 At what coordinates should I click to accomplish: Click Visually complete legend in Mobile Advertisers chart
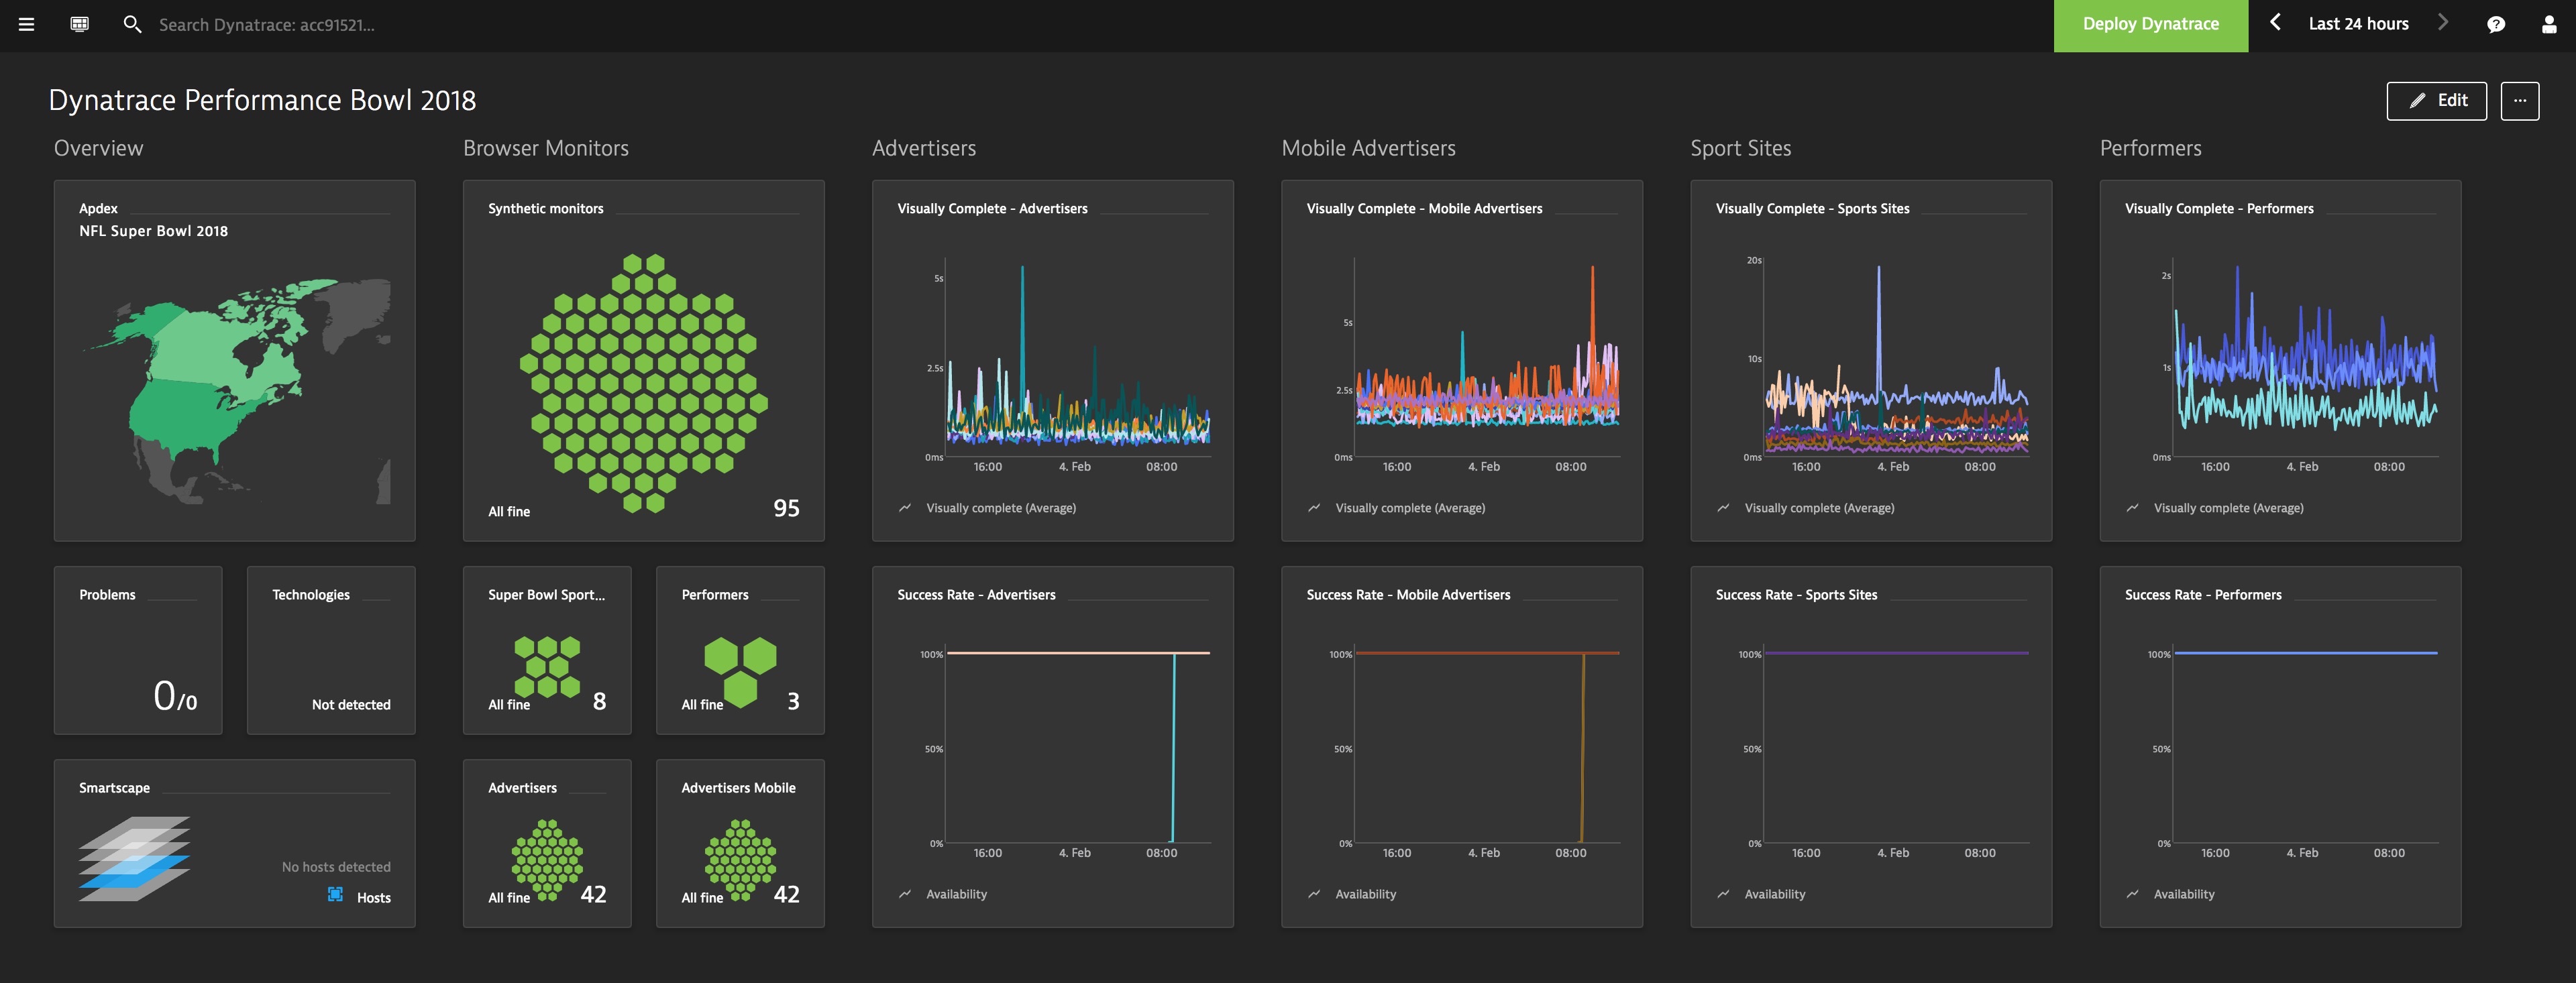pyautogui.click(x=1410, y=508)
